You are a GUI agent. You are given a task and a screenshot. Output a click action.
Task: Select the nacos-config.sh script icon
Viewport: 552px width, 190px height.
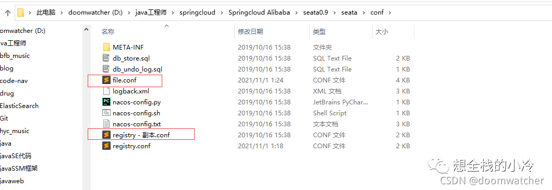[x=106, y=113]
